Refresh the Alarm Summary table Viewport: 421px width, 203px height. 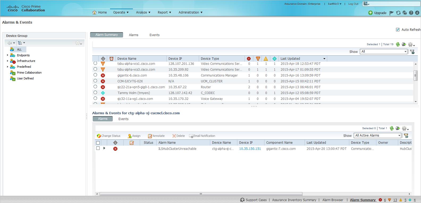[398, 44]
